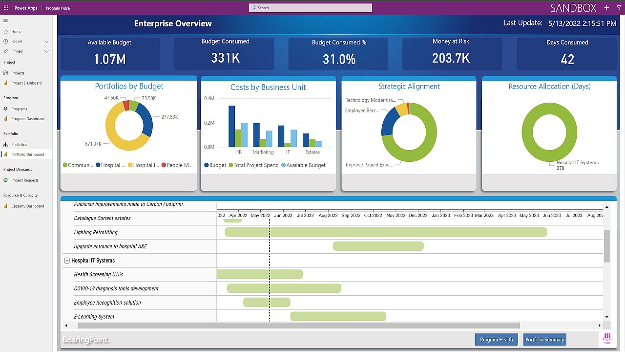Go to Home via its house icon
The height and width of the screenshot is (352, 625).
point(6,31)
